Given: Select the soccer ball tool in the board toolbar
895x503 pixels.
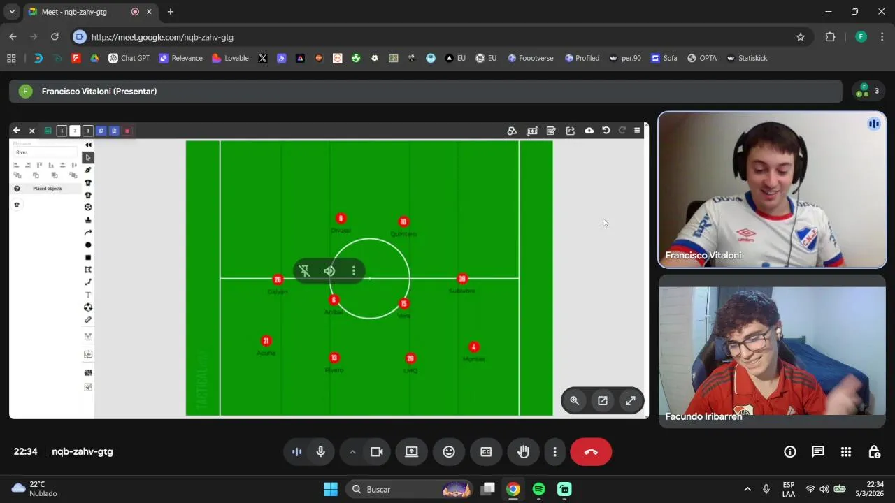Looking at the screenshot, I should (x=88, y=207).
